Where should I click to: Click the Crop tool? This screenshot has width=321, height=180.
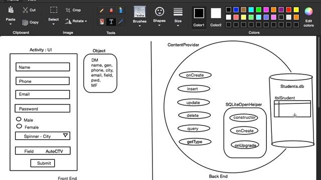tap(73, 10)
